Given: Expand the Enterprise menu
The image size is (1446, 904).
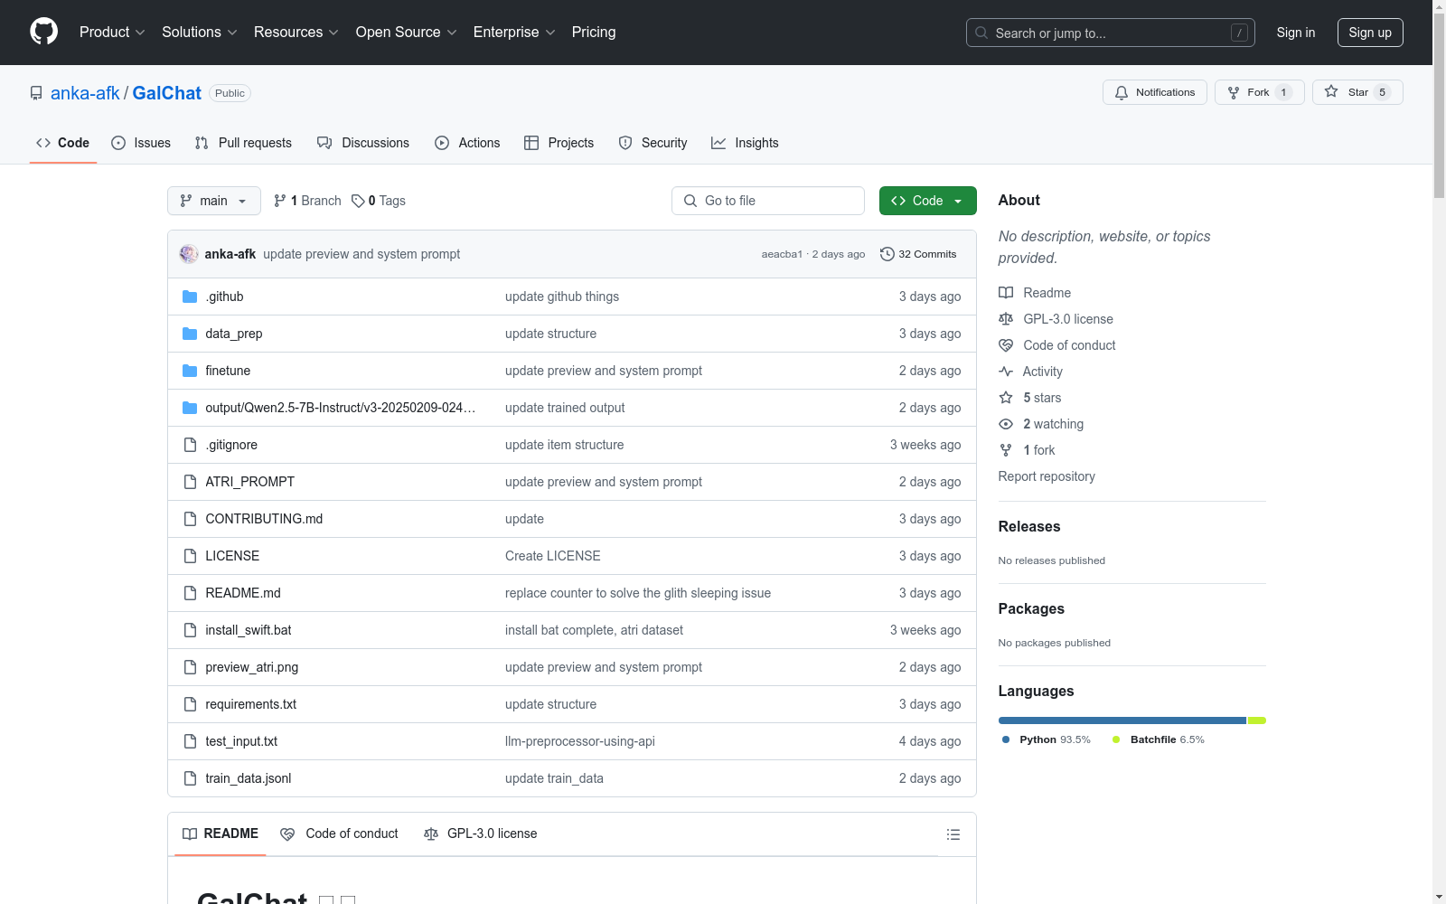Looking at the screenshot, I should 514,32.
